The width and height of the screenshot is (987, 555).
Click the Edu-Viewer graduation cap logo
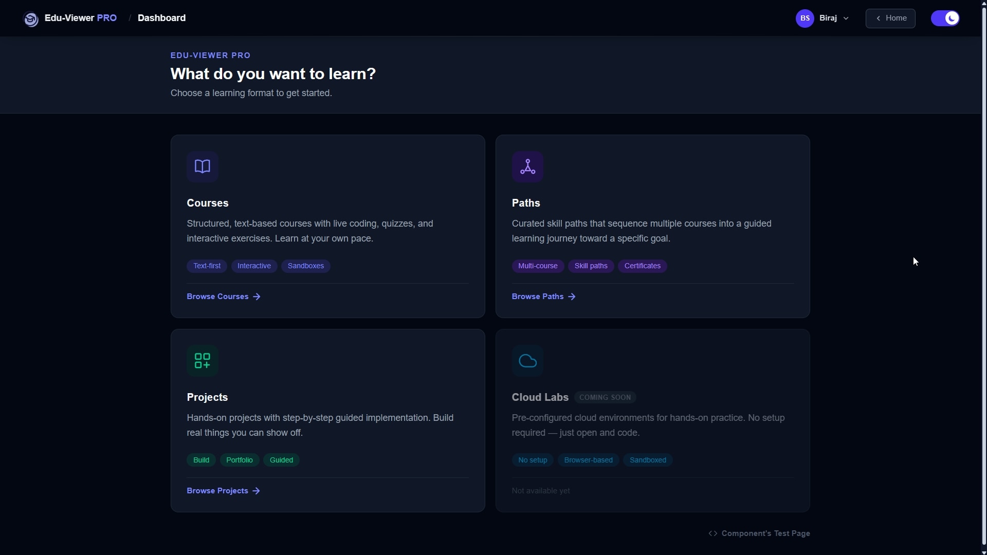coord(31,19)
